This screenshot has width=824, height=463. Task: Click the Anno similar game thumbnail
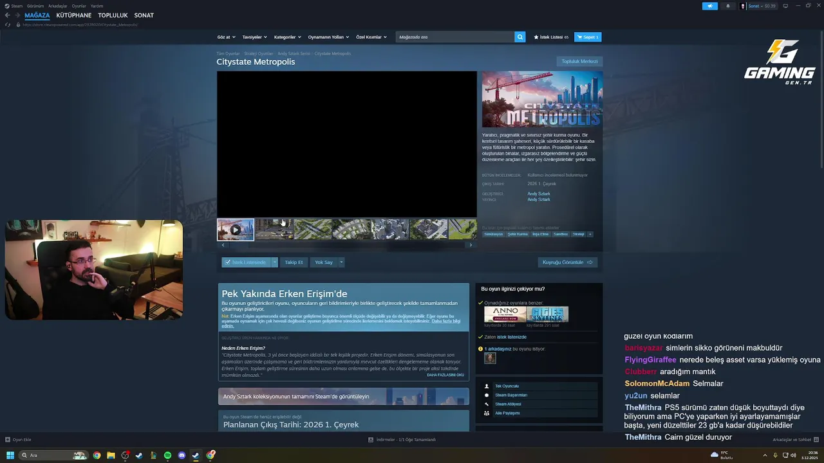pyautogui.click(x=505, y=314)
